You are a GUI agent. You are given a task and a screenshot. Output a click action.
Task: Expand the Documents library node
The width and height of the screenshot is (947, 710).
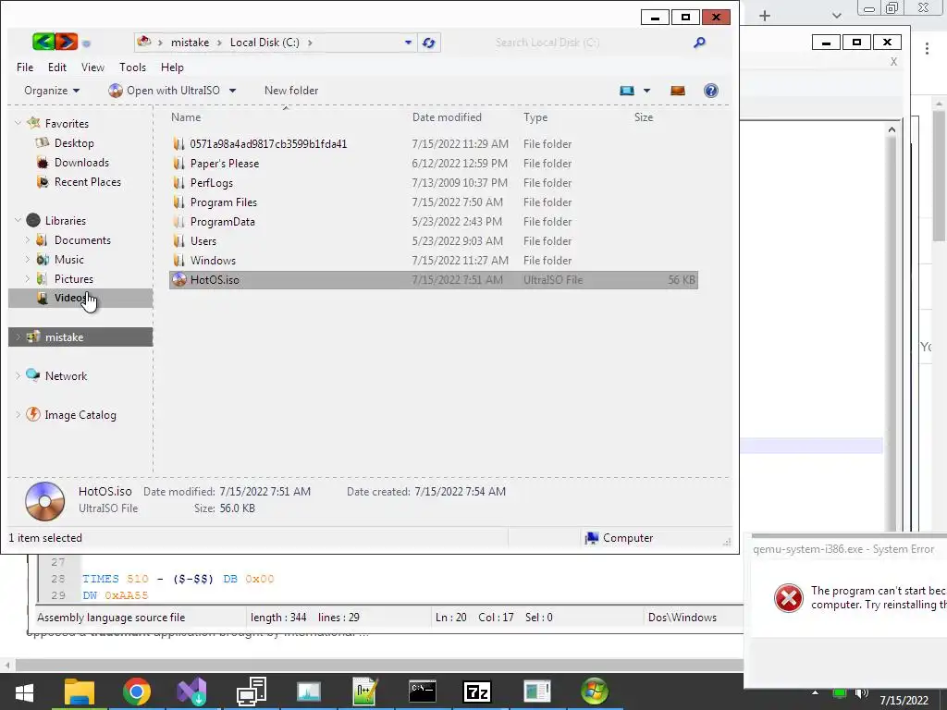(27, 239)
